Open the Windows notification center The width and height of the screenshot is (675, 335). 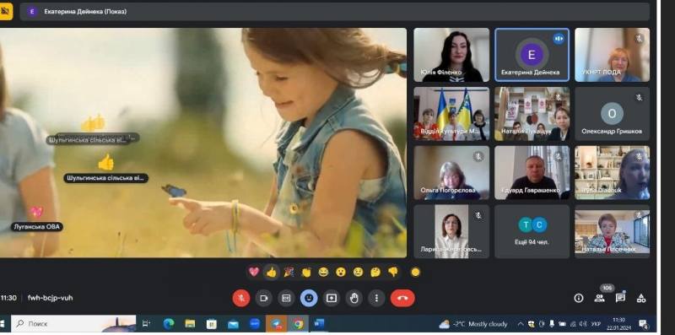pos(643,324)
